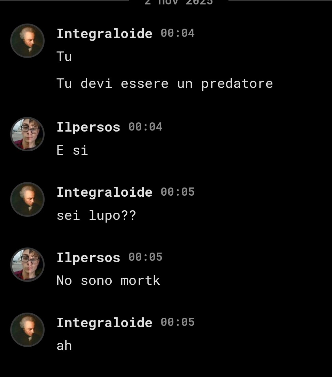Viewport: 332px width, 377px height.
Task: Select Integraloide's avatar beside the "ah" message
Action: tap(27, 330)
